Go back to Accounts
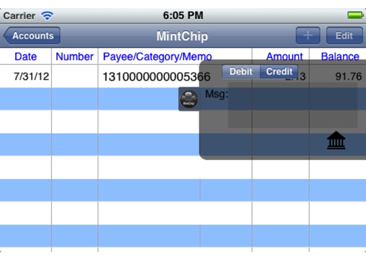Viewport: 366px width, 260px height. coord(32,36)
